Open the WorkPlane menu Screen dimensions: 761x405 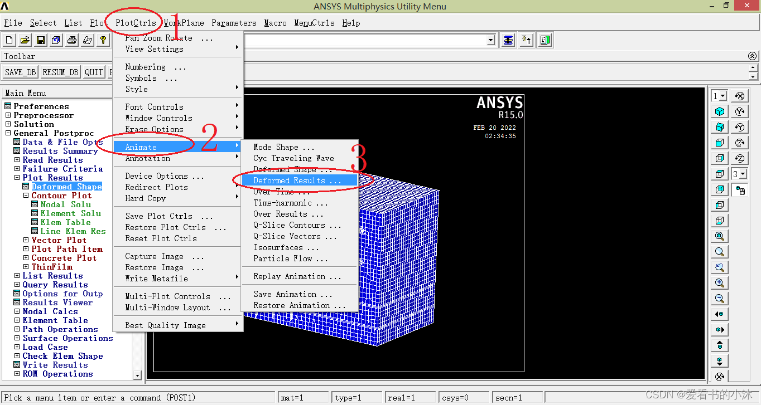184,23
